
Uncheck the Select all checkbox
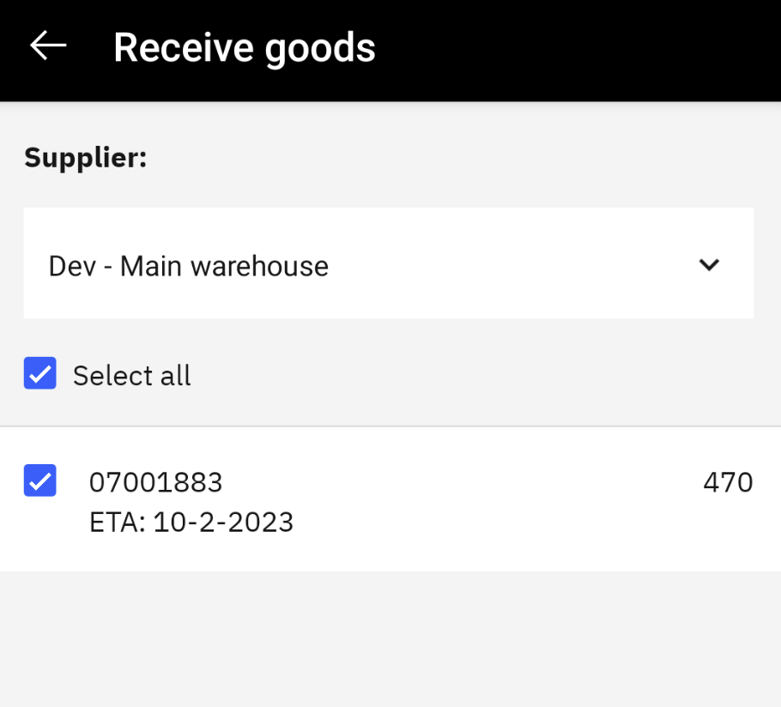tap(40, 374)
